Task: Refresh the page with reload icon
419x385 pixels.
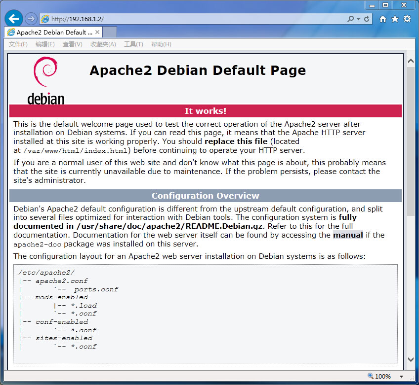Action: click(x=367, y=19)
